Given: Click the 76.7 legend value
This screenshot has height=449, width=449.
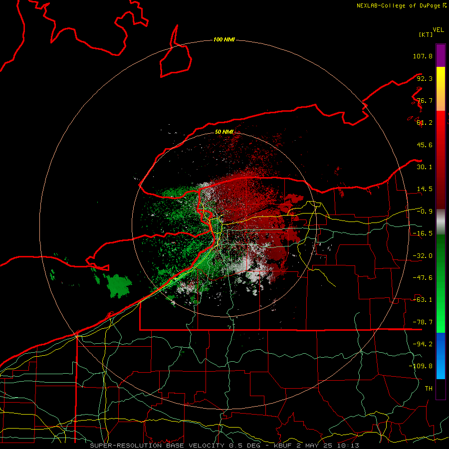Looking at the screenshot, I should click(425, 100).
